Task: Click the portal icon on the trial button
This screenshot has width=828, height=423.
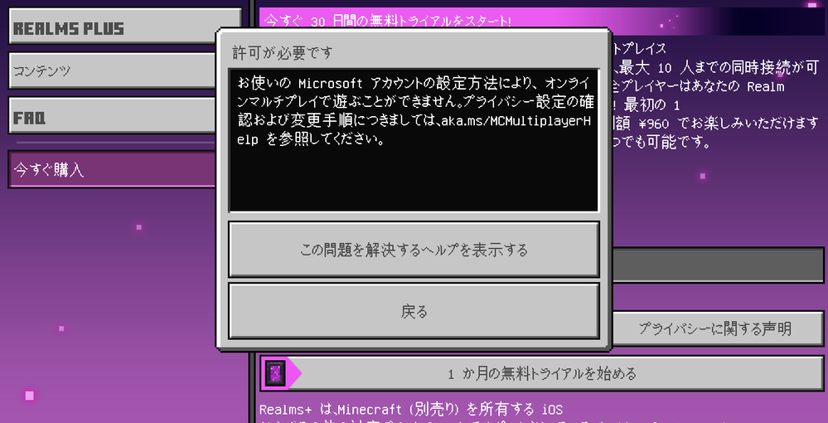Action: (x=276, y=373)
